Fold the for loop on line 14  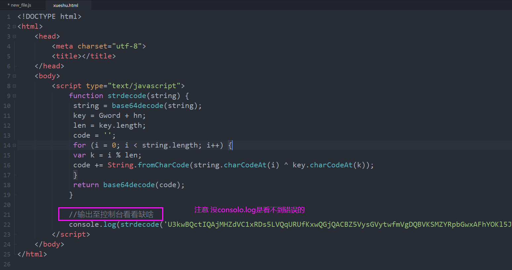[x=14, y=145]
